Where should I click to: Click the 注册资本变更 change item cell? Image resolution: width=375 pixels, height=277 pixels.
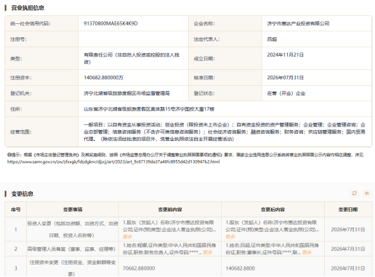click(x=73, y=268)
